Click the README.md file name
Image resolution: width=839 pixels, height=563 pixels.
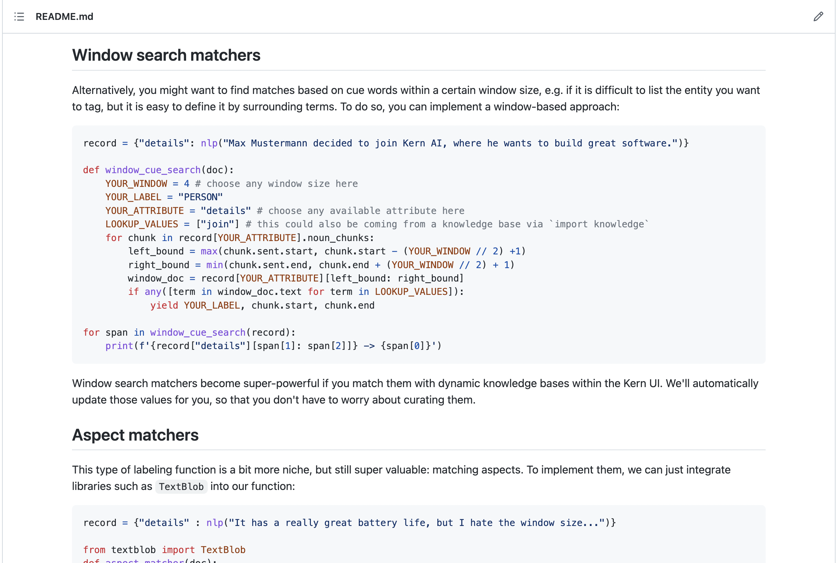64,16
